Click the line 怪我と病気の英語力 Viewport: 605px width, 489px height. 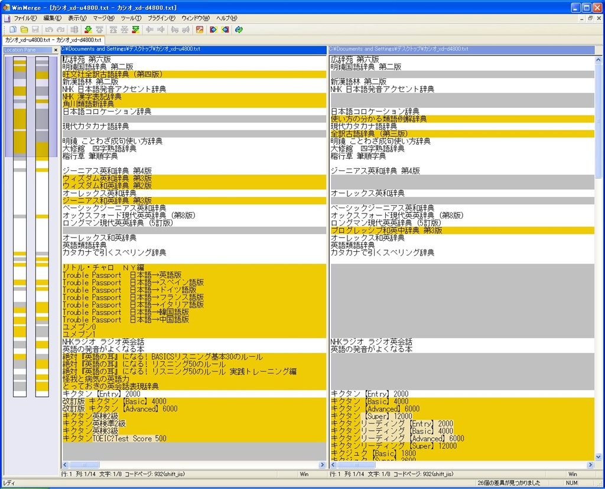(x=194, y=379)
